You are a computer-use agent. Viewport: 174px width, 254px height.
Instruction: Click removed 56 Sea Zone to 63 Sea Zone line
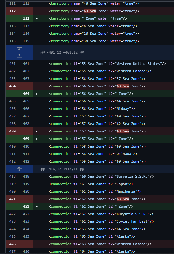97,86
